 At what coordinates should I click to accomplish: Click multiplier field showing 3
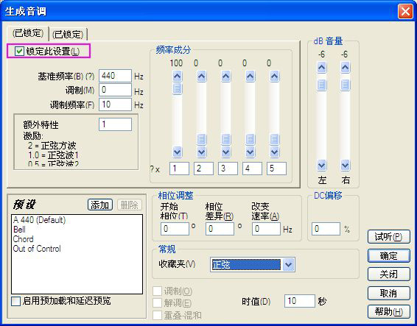pyautogui.click(x=228, y=169)
